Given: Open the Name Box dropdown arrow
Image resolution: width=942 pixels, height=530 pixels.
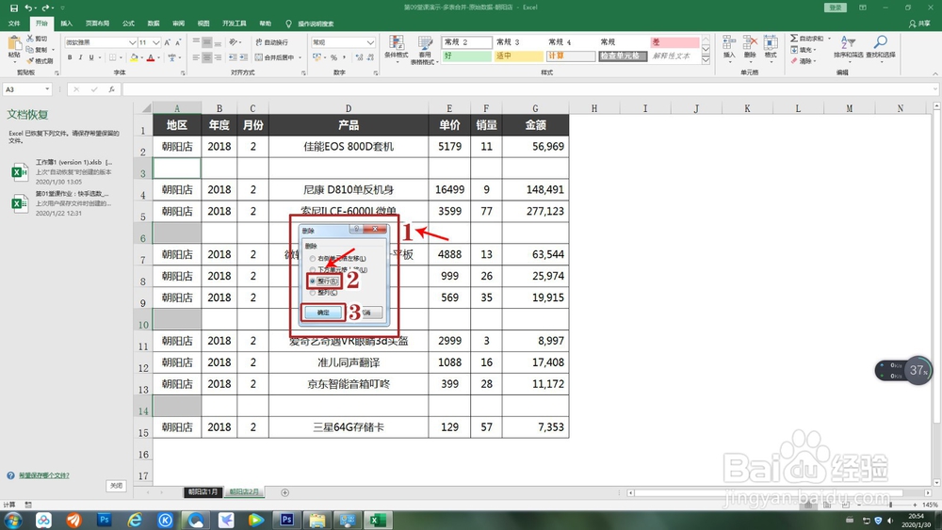Looking at the screenshot, I should coord(47,89).
